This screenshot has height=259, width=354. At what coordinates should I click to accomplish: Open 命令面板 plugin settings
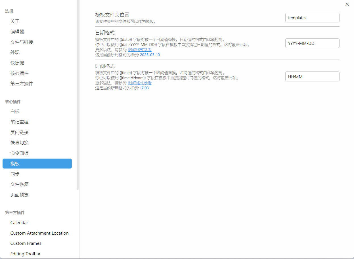coord(20,153)
